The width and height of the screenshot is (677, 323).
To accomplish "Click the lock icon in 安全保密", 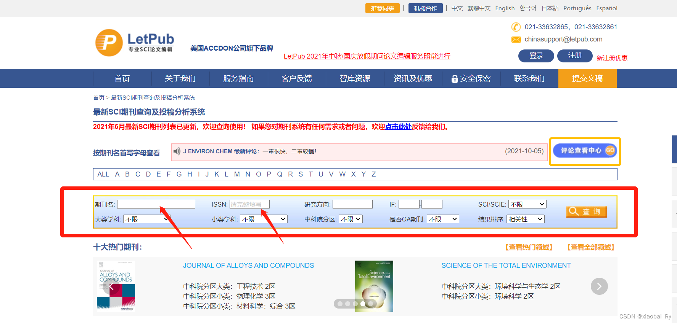I will 455,79.
